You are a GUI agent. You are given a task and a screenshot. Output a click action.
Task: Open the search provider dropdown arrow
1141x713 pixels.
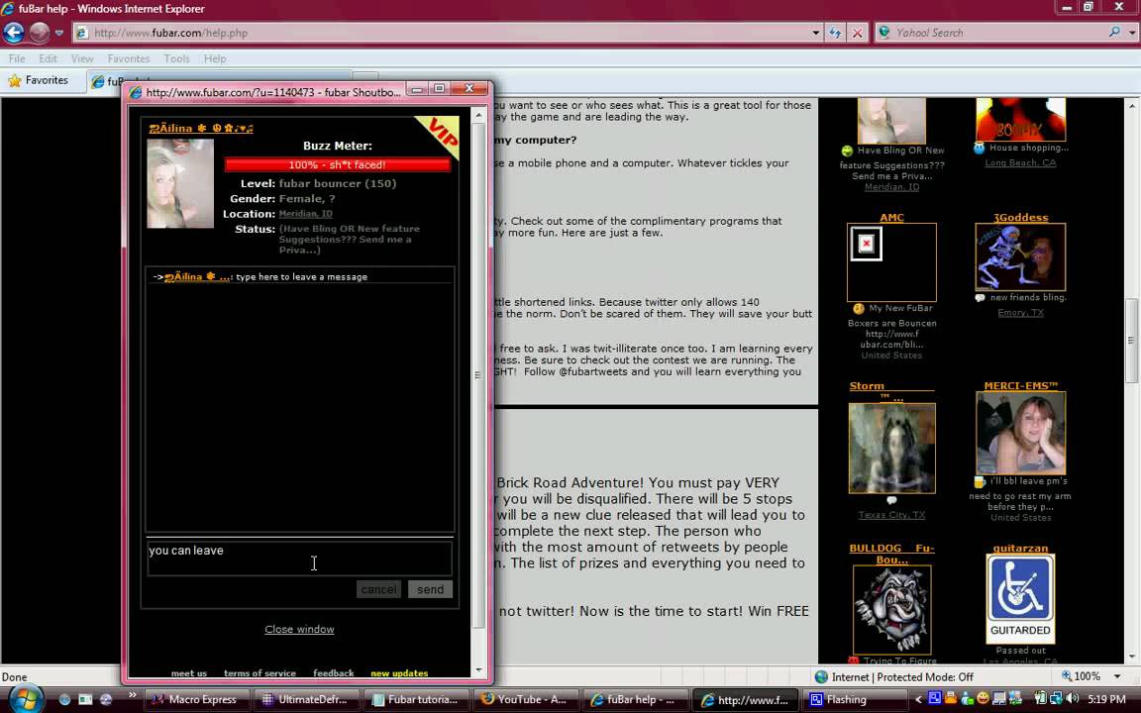(1131, 33)
